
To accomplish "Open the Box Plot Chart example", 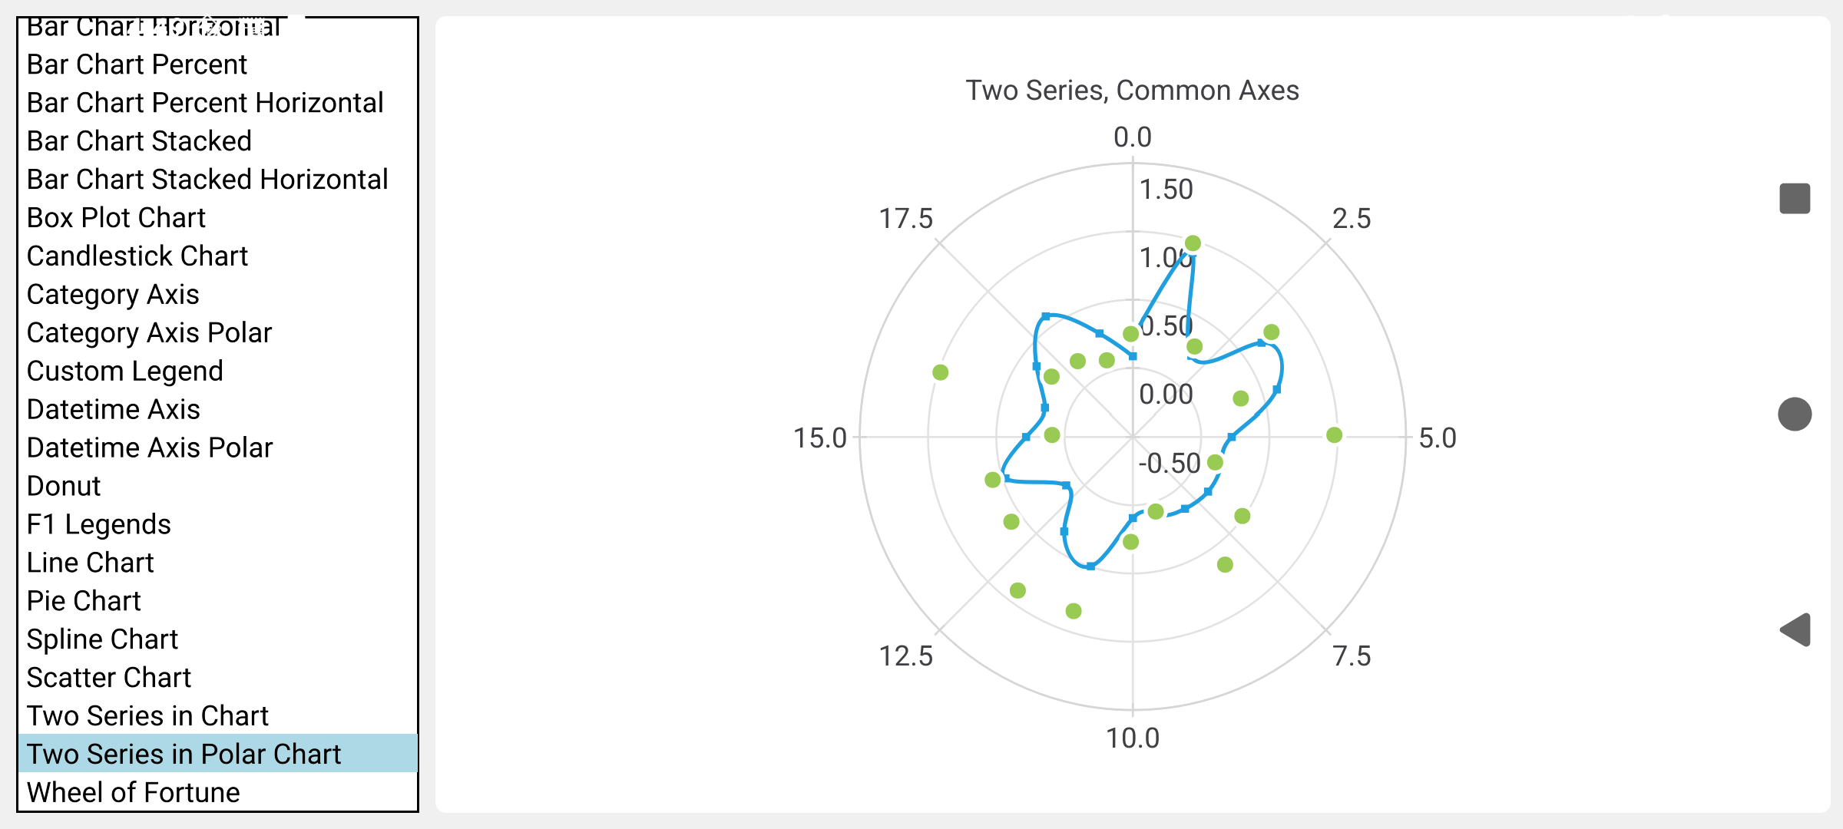I will [x=116, y=218].
